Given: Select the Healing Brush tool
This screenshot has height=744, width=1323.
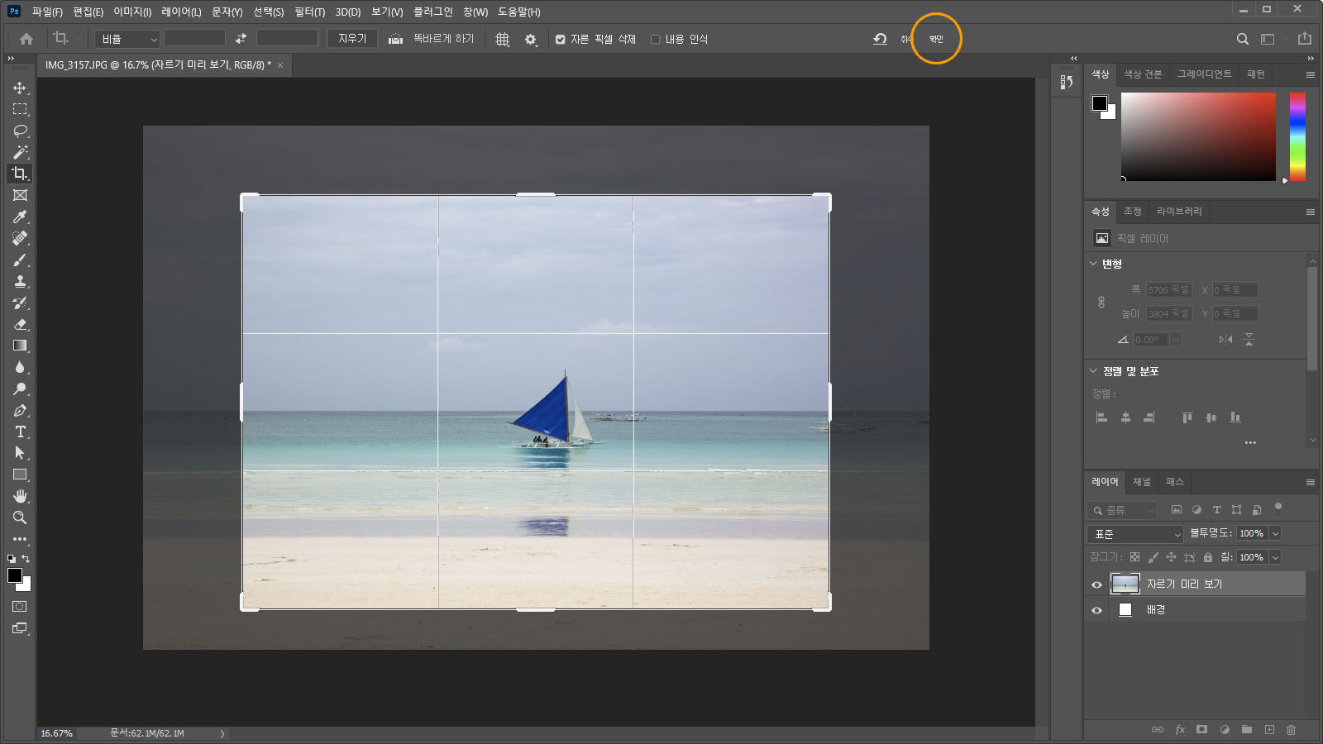Looking at the screenshot, I should click(20, 238).
